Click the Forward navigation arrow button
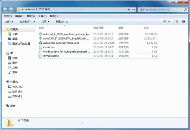 (x=11, y=10)
